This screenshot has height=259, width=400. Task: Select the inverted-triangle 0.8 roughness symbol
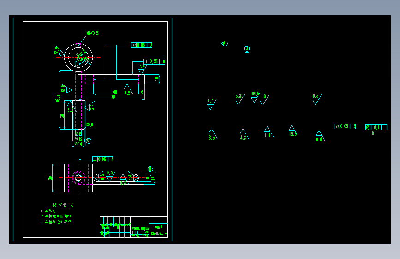(x=317, y=100)
